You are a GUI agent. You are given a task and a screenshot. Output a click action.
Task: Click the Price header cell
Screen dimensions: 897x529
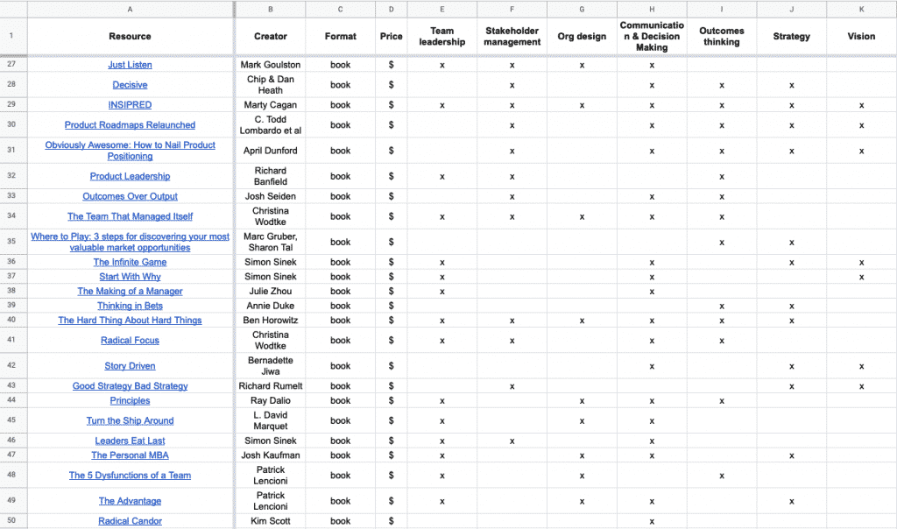pos(392,36)
